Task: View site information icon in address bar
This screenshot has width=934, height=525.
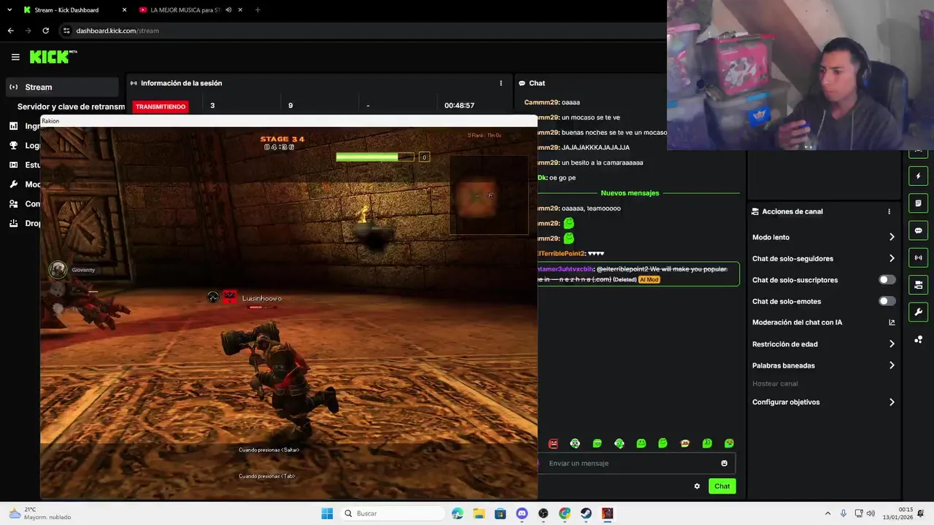Action: coord(66,31)
